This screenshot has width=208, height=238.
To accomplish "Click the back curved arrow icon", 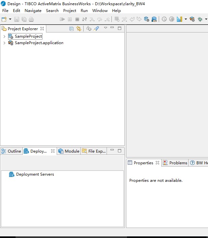I will pos(132,19).
